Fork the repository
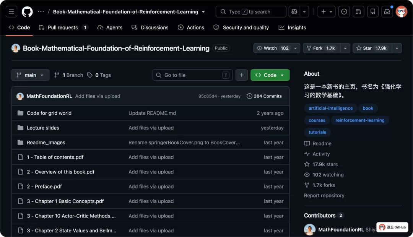 [321, 48]
